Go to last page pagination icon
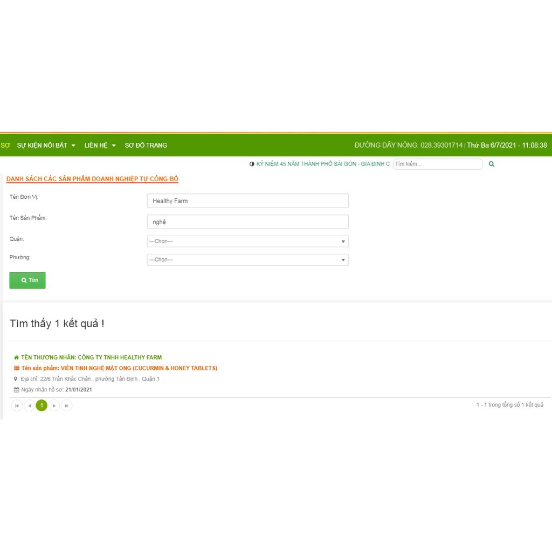Image resolution: width=552 pixels, height=552 pixels. (x=66, y=405)
